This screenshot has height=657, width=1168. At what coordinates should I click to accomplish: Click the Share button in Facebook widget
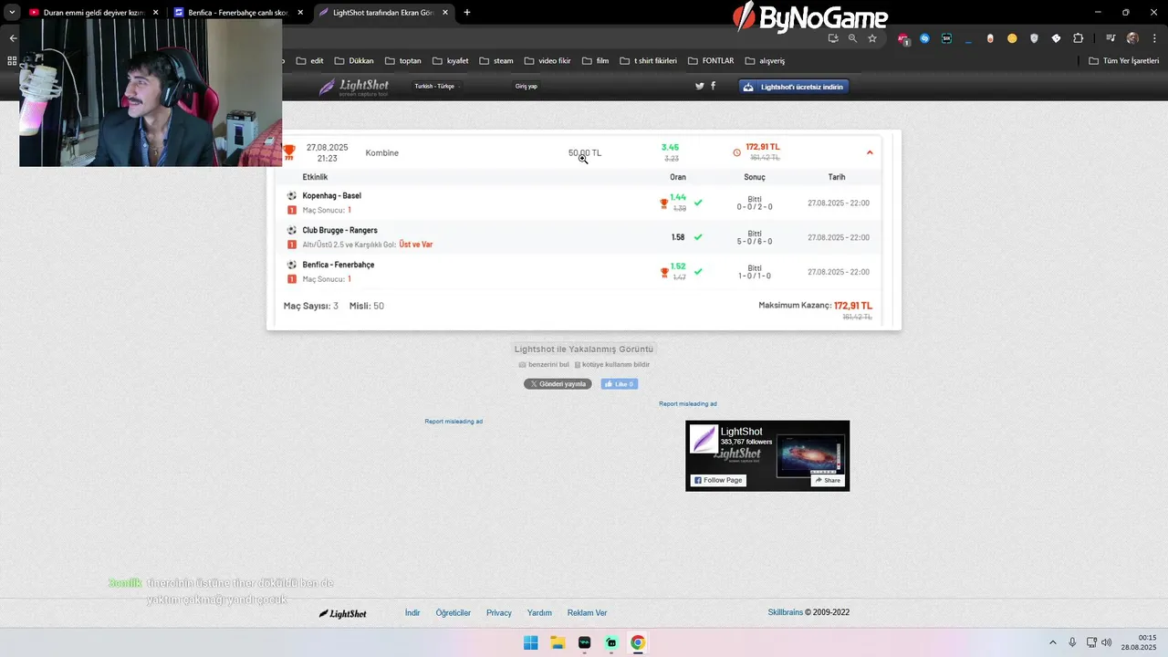click(828, 480)
